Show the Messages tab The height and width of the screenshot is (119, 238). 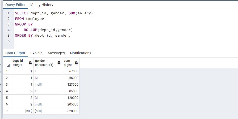[x=56, y=53]
